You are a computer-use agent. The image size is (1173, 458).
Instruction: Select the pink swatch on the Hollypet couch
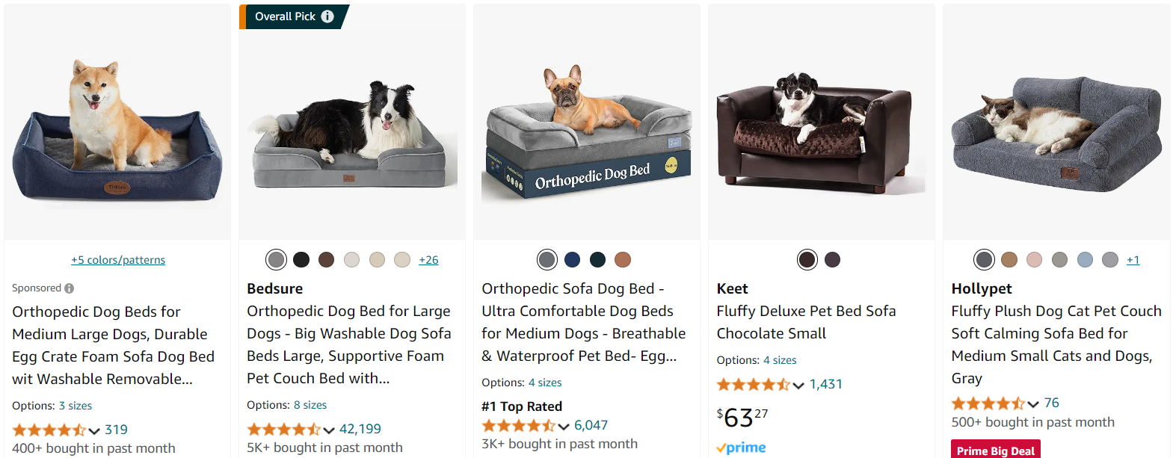(x=1034, y=260)
